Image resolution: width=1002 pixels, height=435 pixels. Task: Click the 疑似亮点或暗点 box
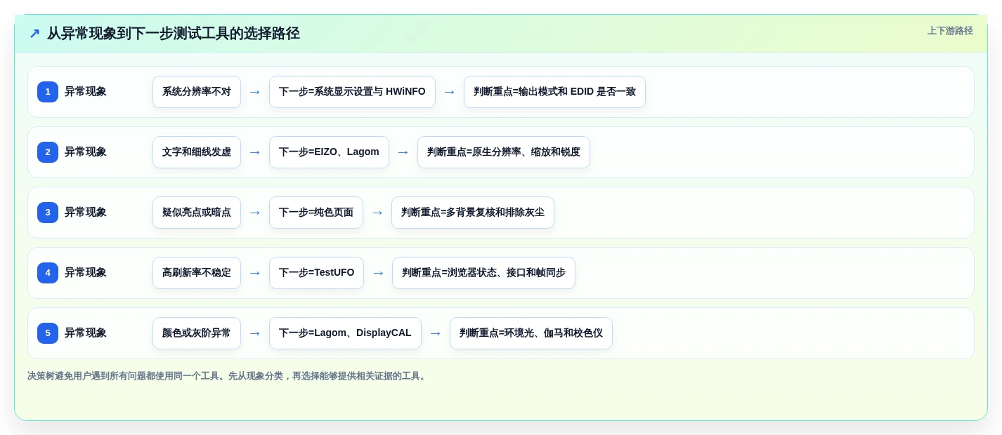pyautogui.click(x=197, y=213)
